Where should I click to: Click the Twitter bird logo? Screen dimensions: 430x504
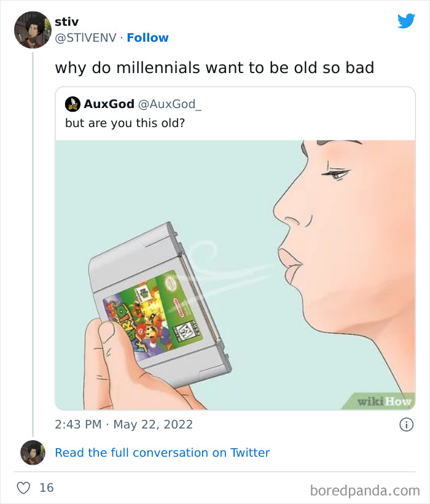pos(406,21)
